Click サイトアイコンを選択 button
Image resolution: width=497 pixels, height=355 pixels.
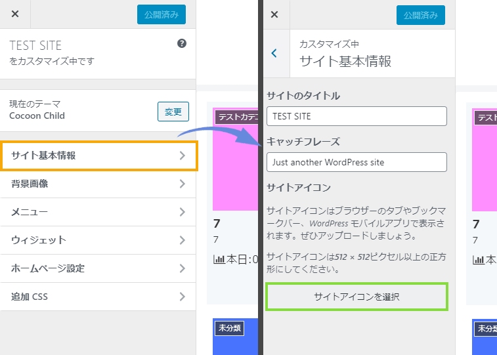(x=357, y=297)
